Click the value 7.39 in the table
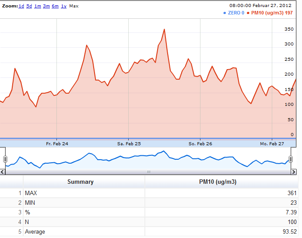The image size is (302, 238). click(x=291, y=212)
